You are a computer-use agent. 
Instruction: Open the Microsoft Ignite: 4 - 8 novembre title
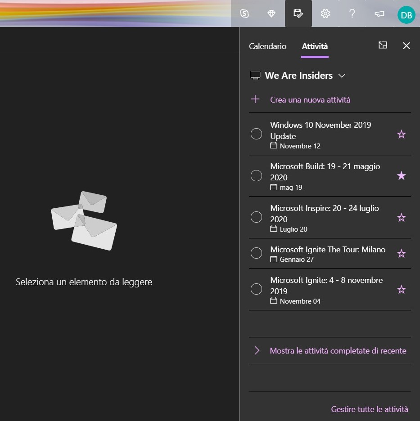pyautogui.click(x=326, y=286)
